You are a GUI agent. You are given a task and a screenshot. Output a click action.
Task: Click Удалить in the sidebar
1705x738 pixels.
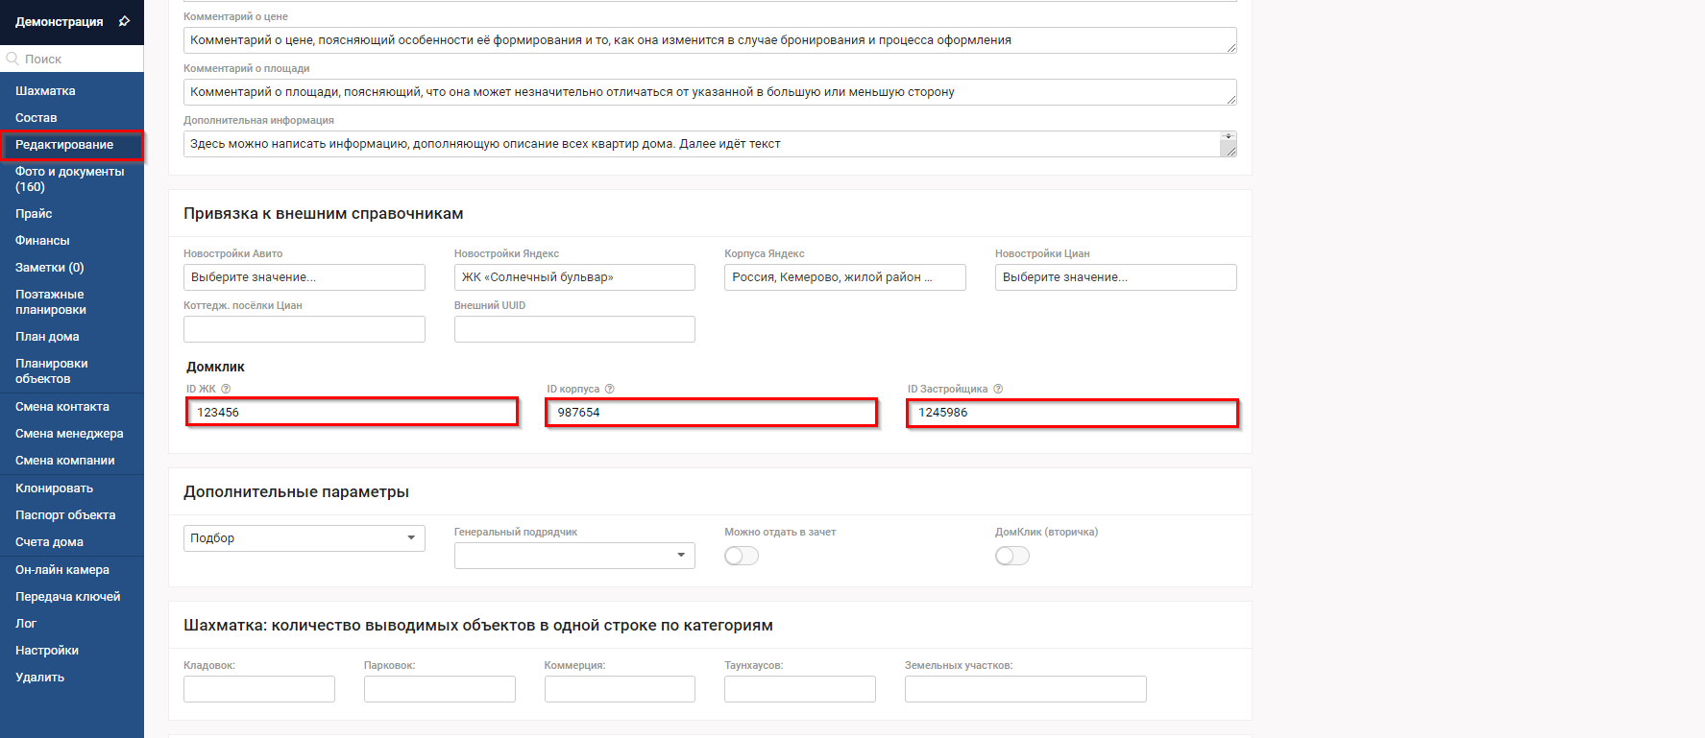point(39,678)
